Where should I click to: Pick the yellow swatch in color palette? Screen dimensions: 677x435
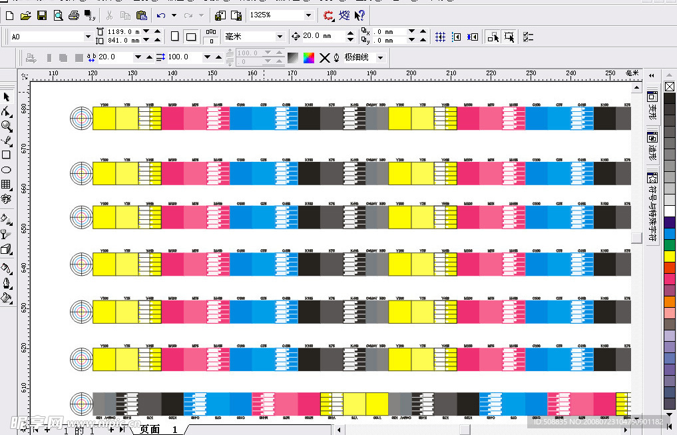click(x=670, y=256)
